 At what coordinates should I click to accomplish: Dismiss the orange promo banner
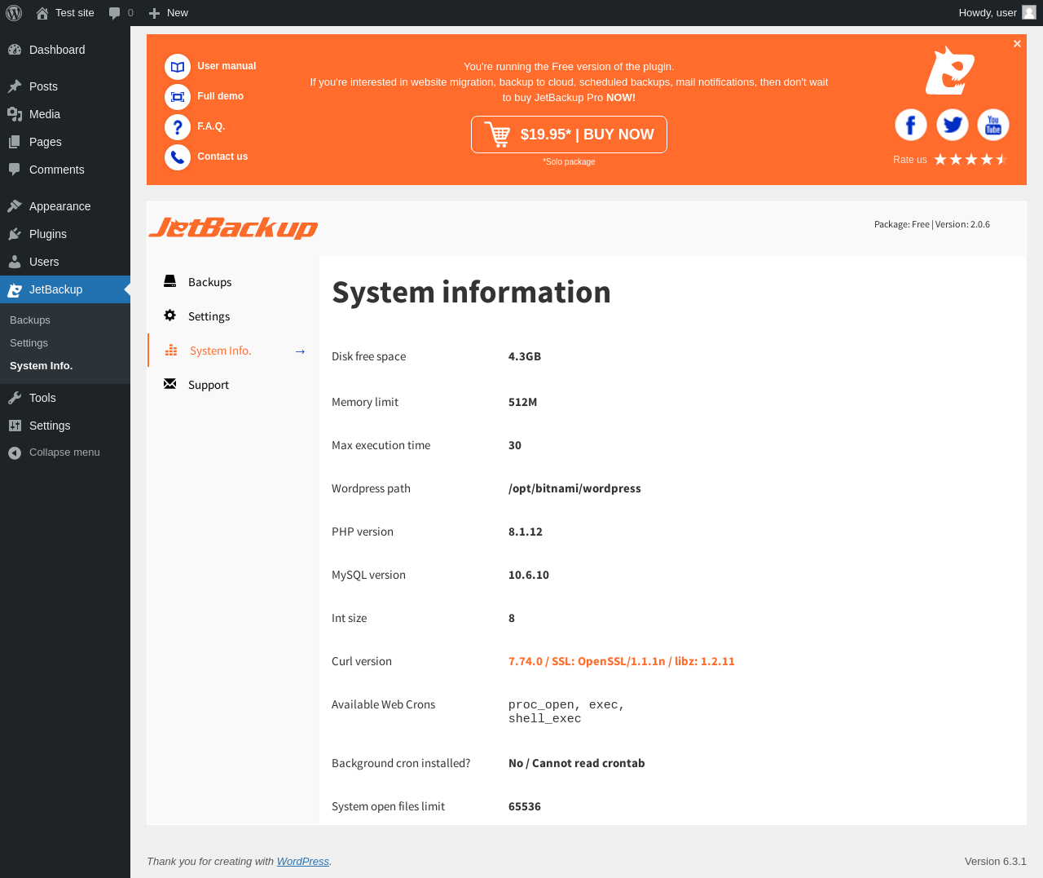[x=1017, y=44]
